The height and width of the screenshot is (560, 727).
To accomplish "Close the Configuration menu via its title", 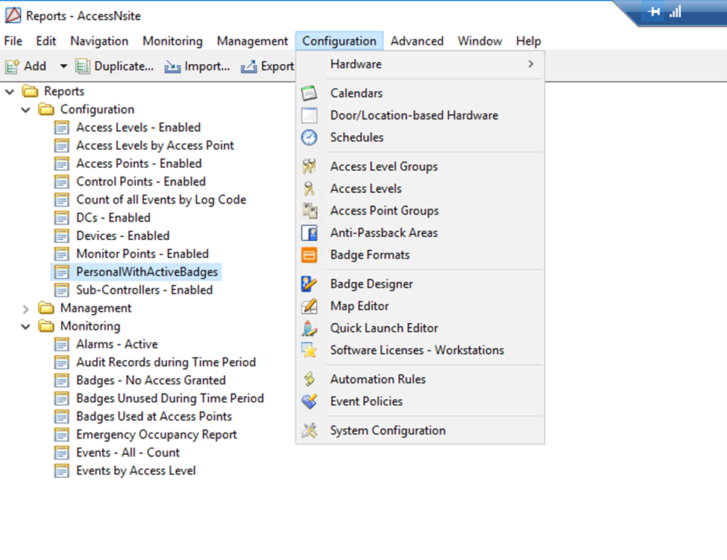I will [x=339, y=41].
